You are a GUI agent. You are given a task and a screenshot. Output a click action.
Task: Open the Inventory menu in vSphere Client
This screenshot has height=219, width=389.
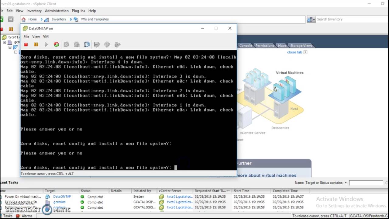click(x=34, y=11)
